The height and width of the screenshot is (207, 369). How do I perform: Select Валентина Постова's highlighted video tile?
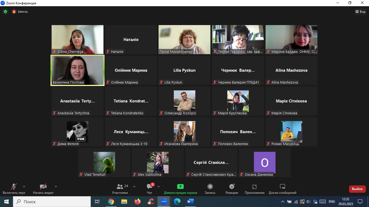point(78,70)
